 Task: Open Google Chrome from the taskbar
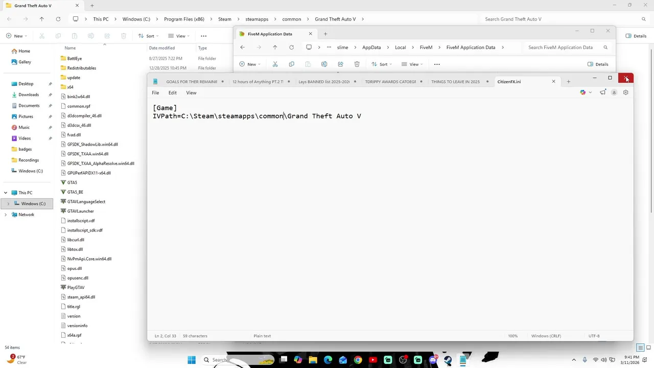pos(358,360)
